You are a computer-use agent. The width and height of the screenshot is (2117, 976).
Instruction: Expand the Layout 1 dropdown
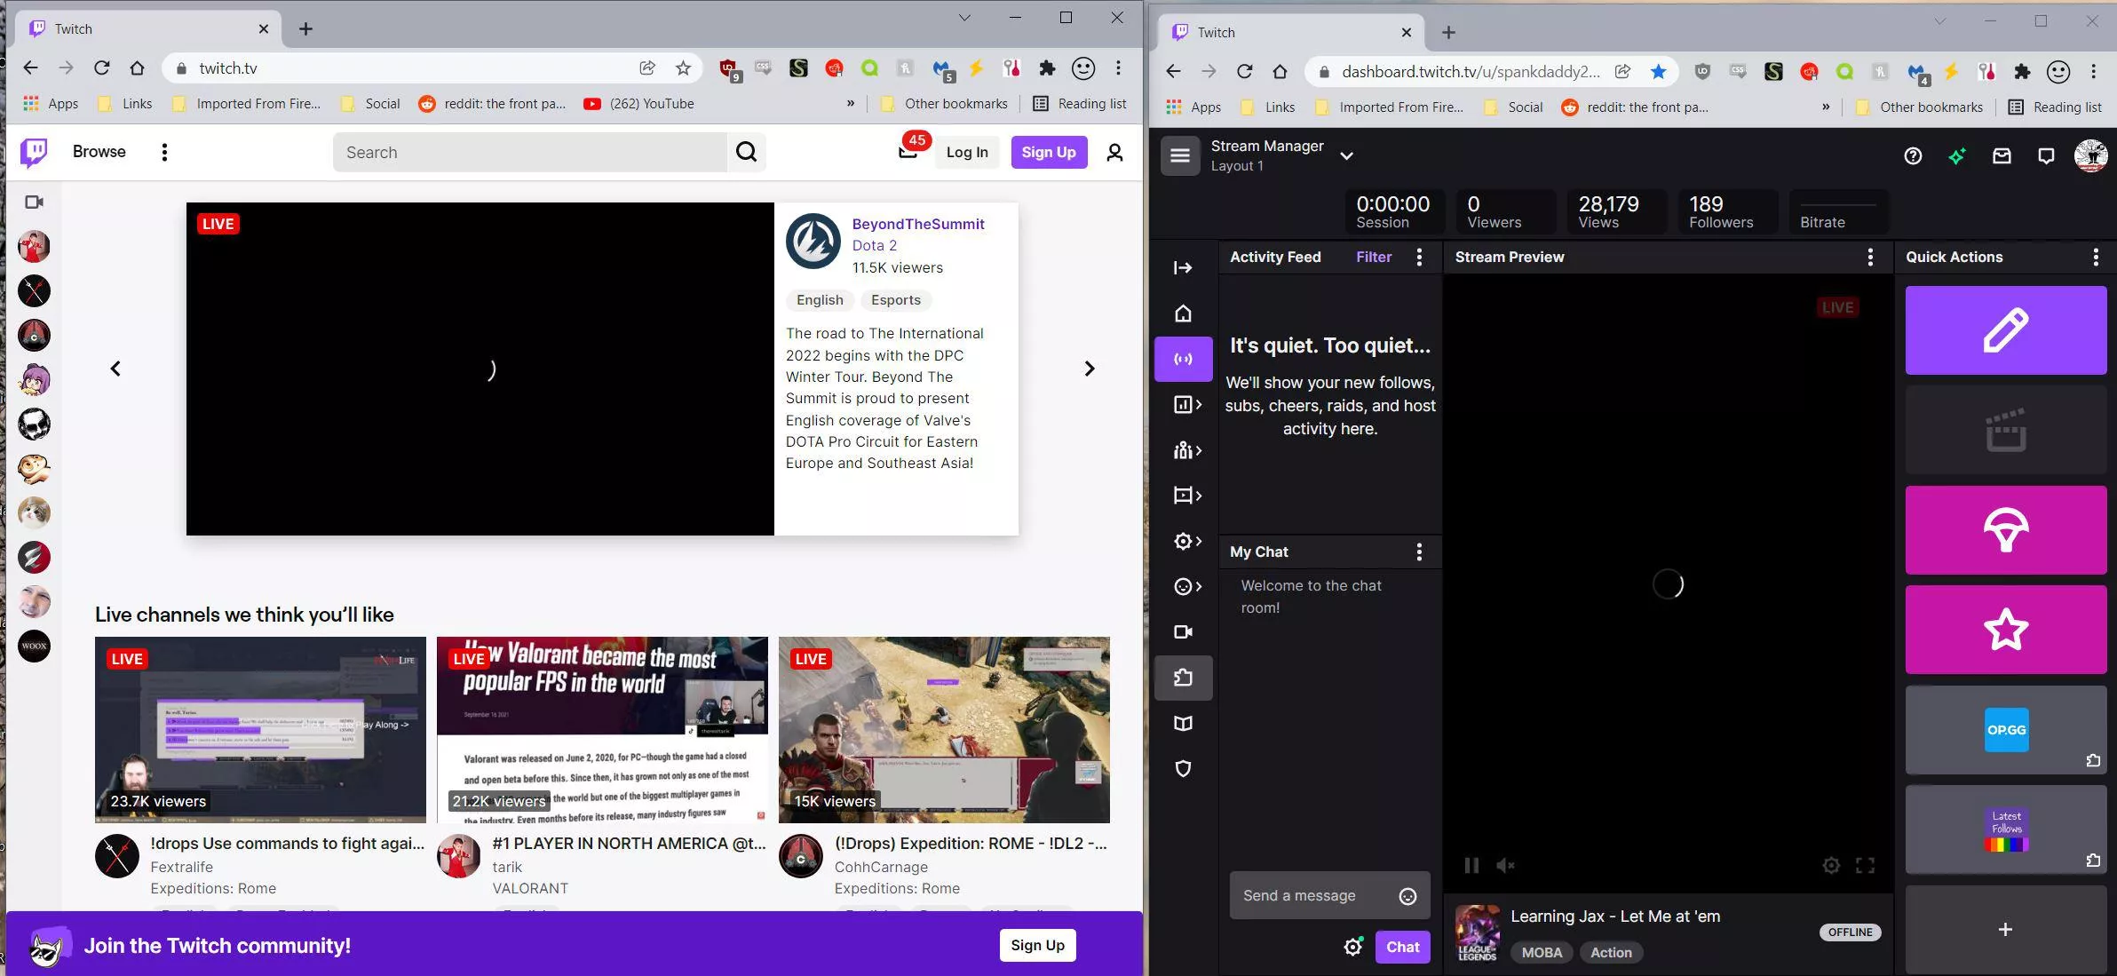coord(1347,155)
